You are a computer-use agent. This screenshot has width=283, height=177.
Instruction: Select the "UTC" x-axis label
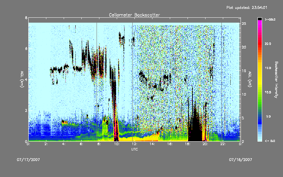[134, 149]
